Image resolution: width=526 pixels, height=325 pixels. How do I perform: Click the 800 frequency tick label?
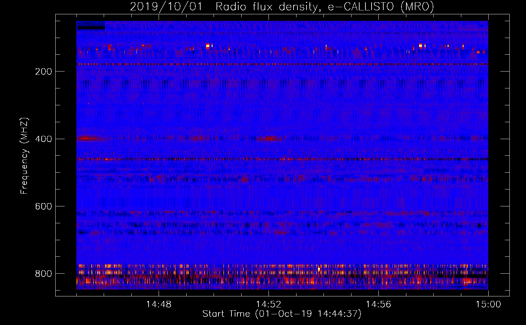pos(44,274)
